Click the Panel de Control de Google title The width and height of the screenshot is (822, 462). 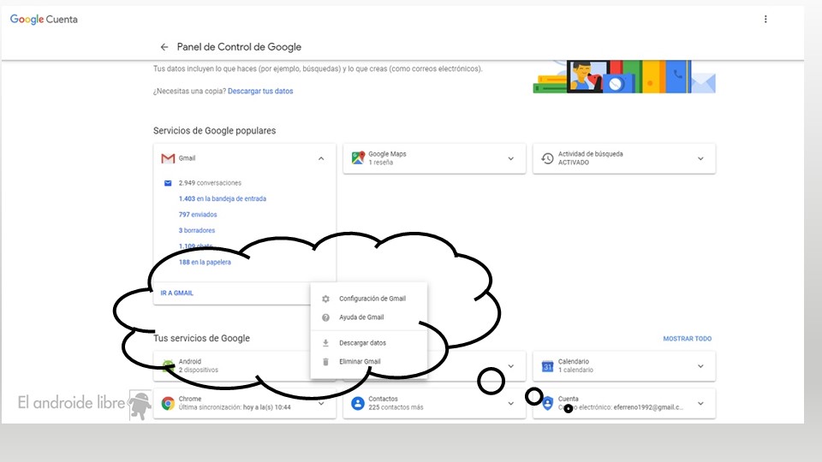coord(239,47)
